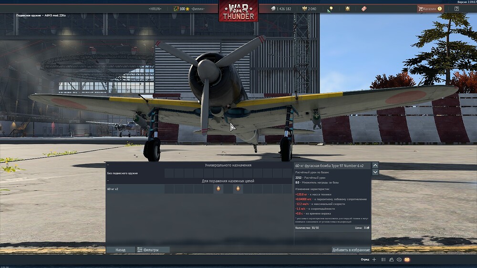Click down arrow beside bomb description
This screenshot has height=268, width=477.
375,172
